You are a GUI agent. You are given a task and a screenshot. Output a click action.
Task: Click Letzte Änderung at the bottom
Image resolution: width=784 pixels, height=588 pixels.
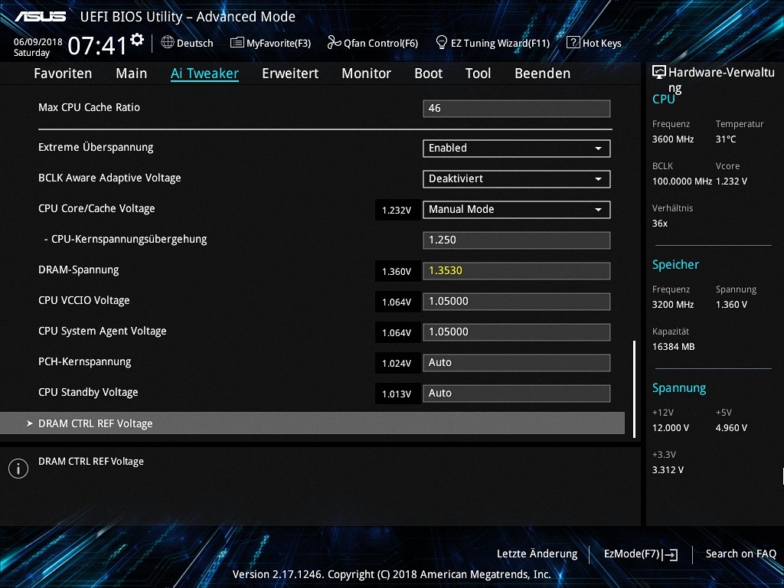537,554
